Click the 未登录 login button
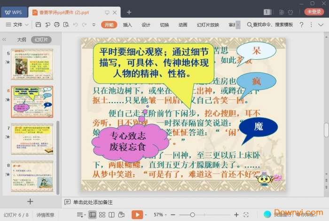The width and height of the screenshot is (329, 221). pyautogui.click(x=314, y=12)
